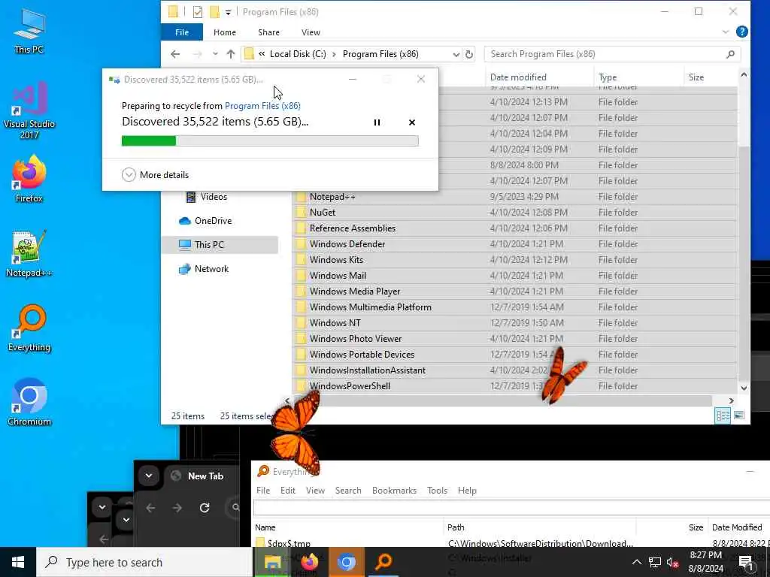Open Chromium from taskbar
This screenshot has width=770, height=577.
point(346,562)
